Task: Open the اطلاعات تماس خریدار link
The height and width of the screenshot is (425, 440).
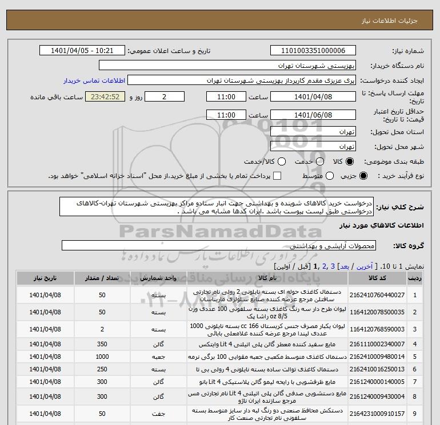Action: [x=94, y=80]
